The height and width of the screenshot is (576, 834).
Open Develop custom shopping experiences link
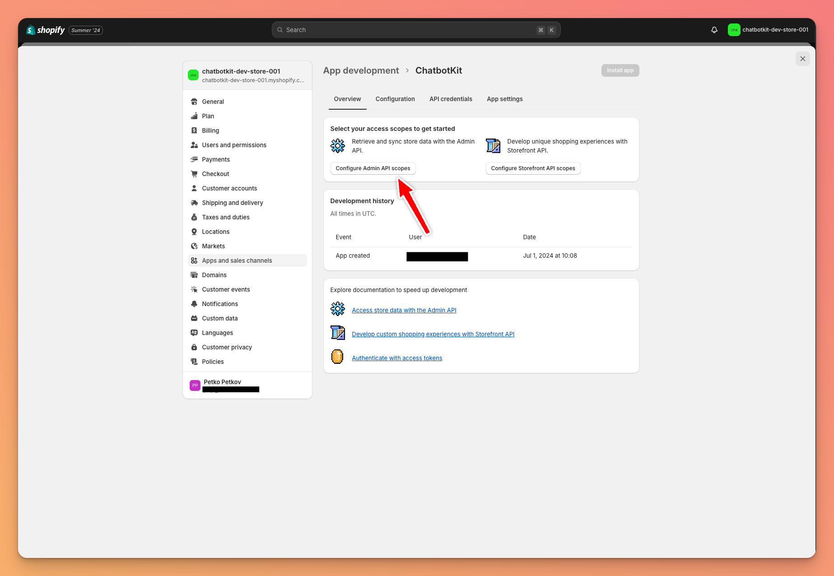pyautogui.click(x=433, y=334)
